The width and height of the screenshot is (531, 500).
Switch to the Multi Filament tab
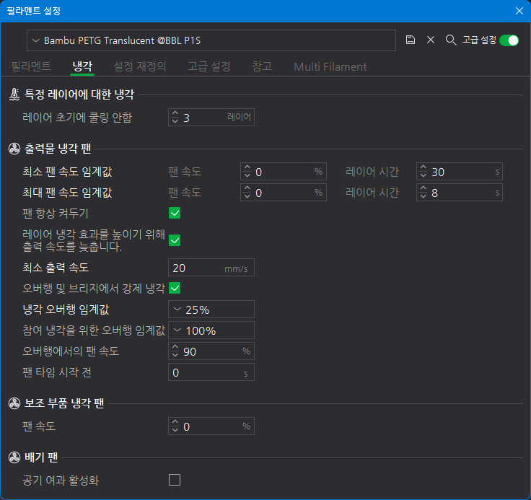pos(330,66)
